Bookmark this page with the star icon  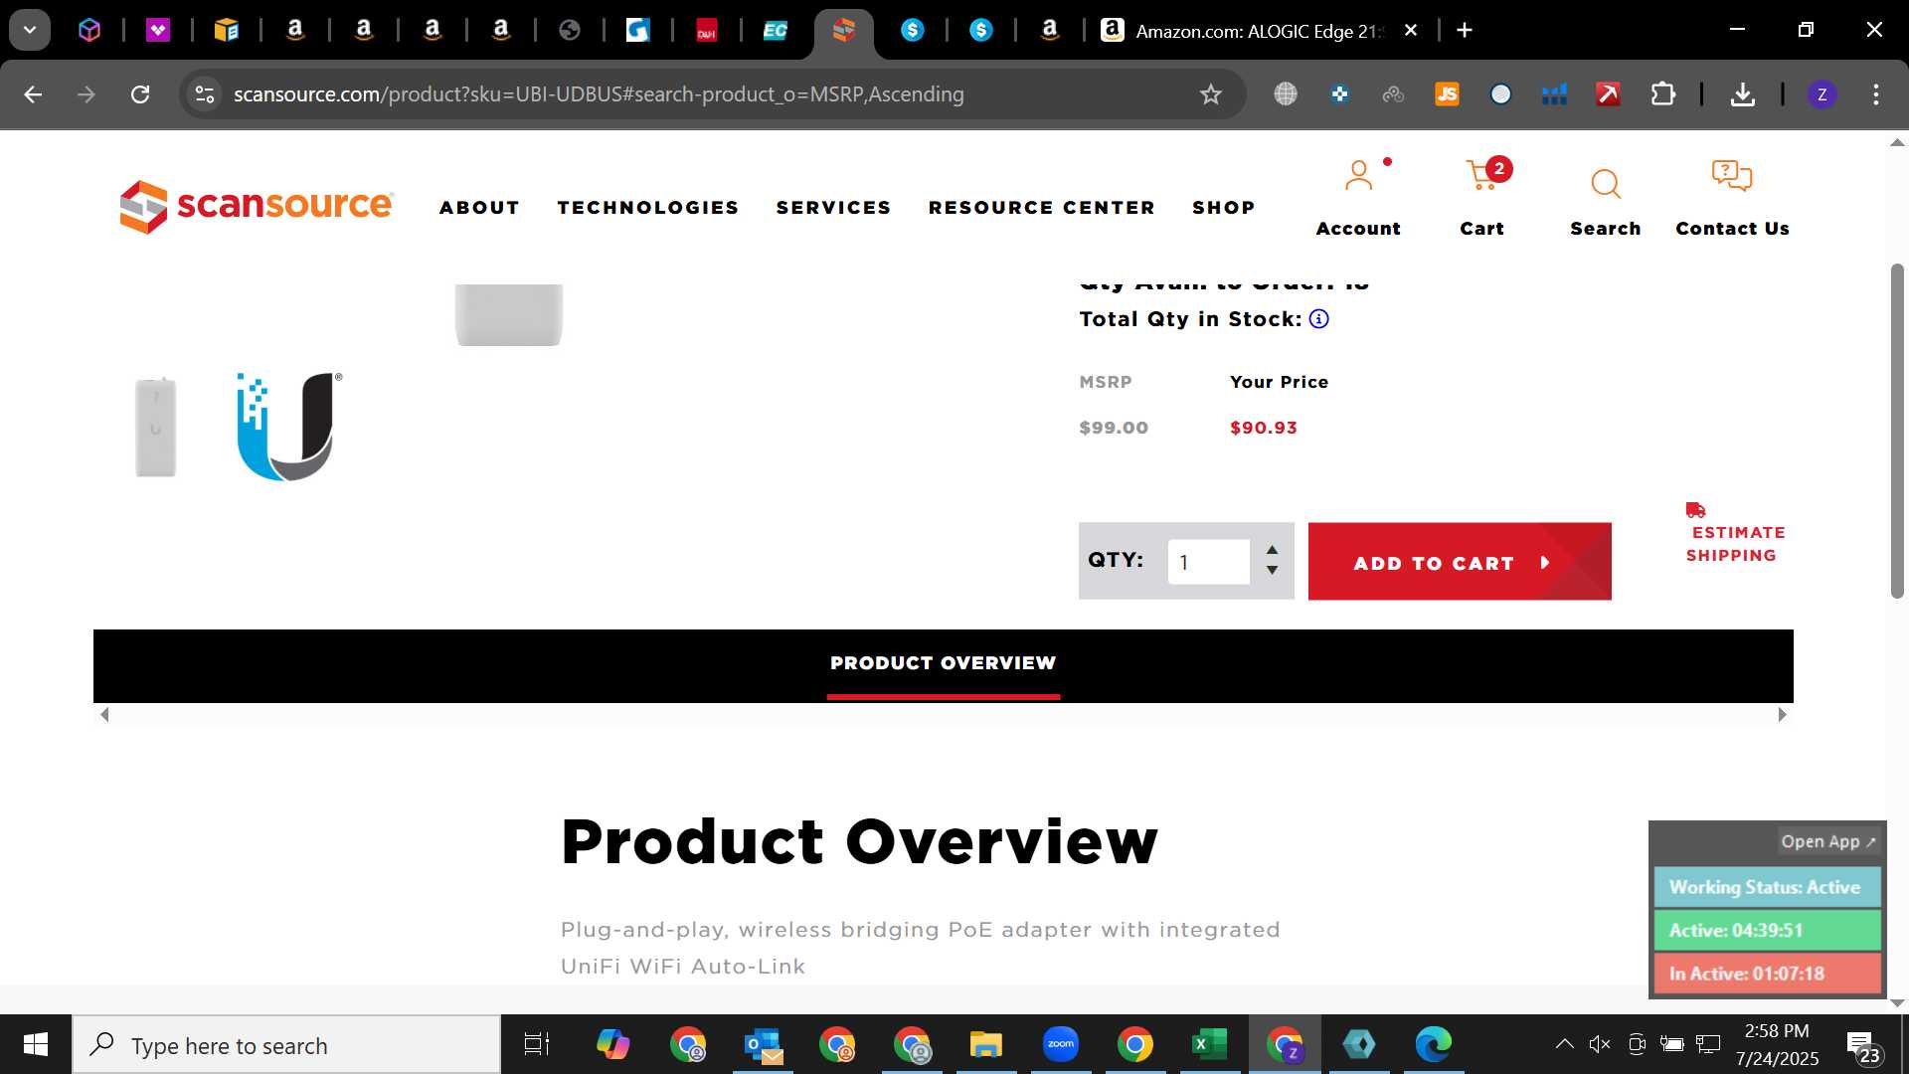coord(1210,94)
